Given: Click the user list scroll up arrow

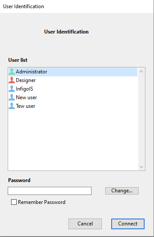Looking at the screenshot, I should [141, 72].
